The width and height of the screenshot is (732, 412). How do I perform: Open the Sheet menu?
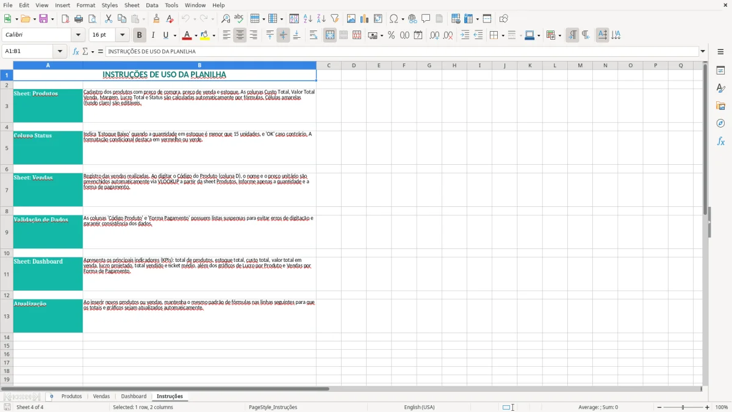tap(132, 5)
